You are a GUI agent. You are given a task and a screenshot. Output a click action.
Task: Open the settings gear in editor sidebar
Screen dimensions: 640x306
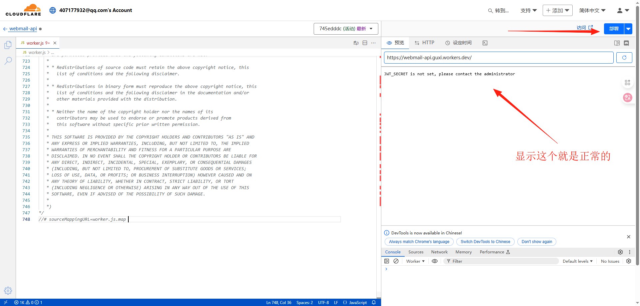(x=8, y=290)
